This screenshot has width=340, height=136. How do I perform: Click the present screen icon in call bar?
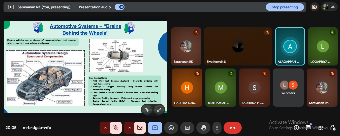pyautogui.click(x=155, y=128)
